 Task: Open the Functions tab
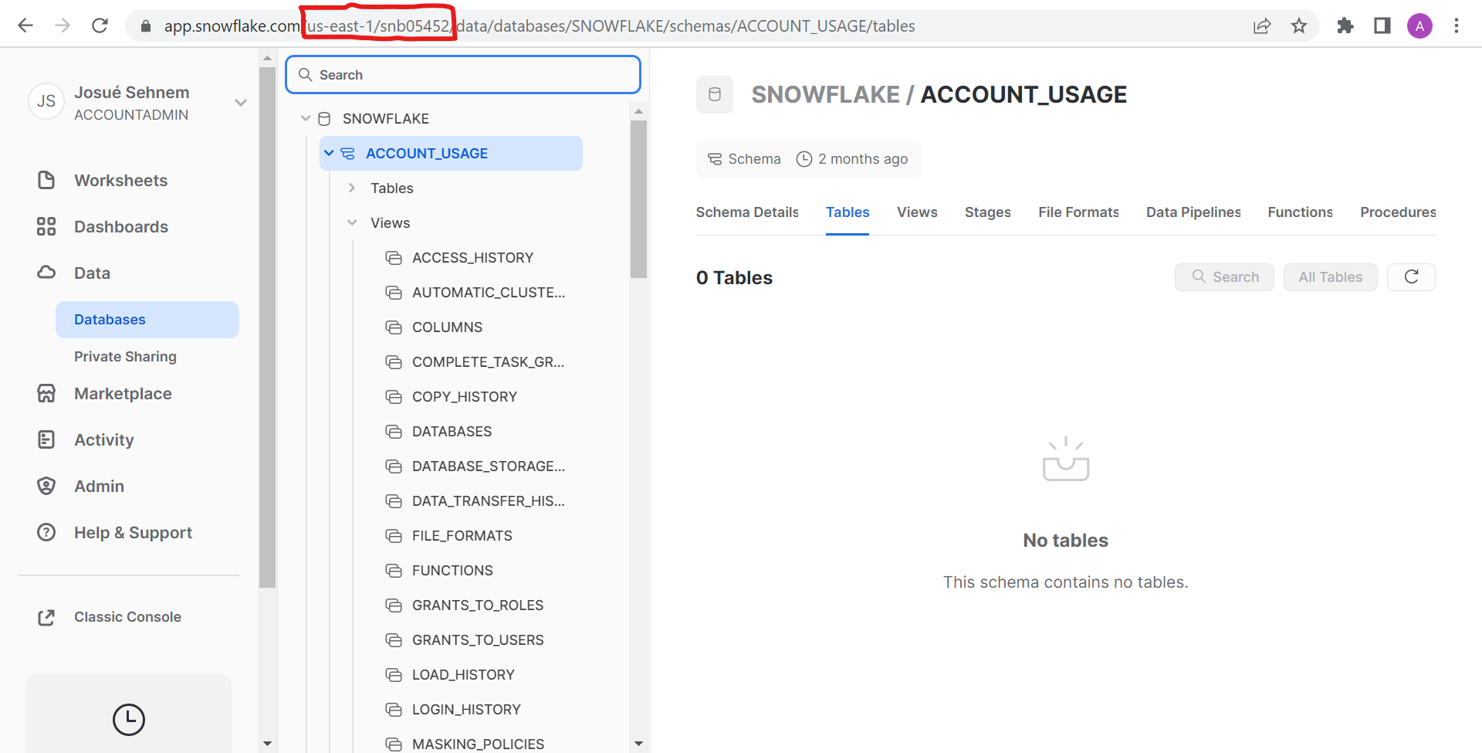pyautogui.click(x=1301, y=212)
